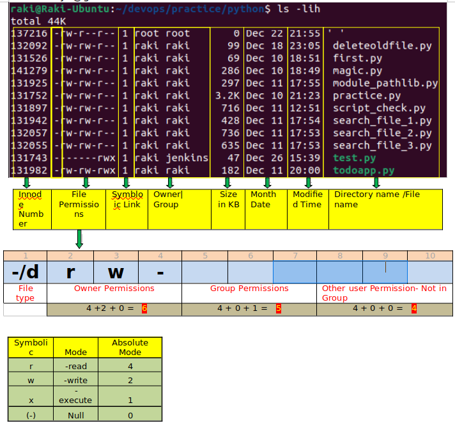Select the Absolute Mode header cell
Viewport: 455px width, 428px height.
[x=130, y=347]
